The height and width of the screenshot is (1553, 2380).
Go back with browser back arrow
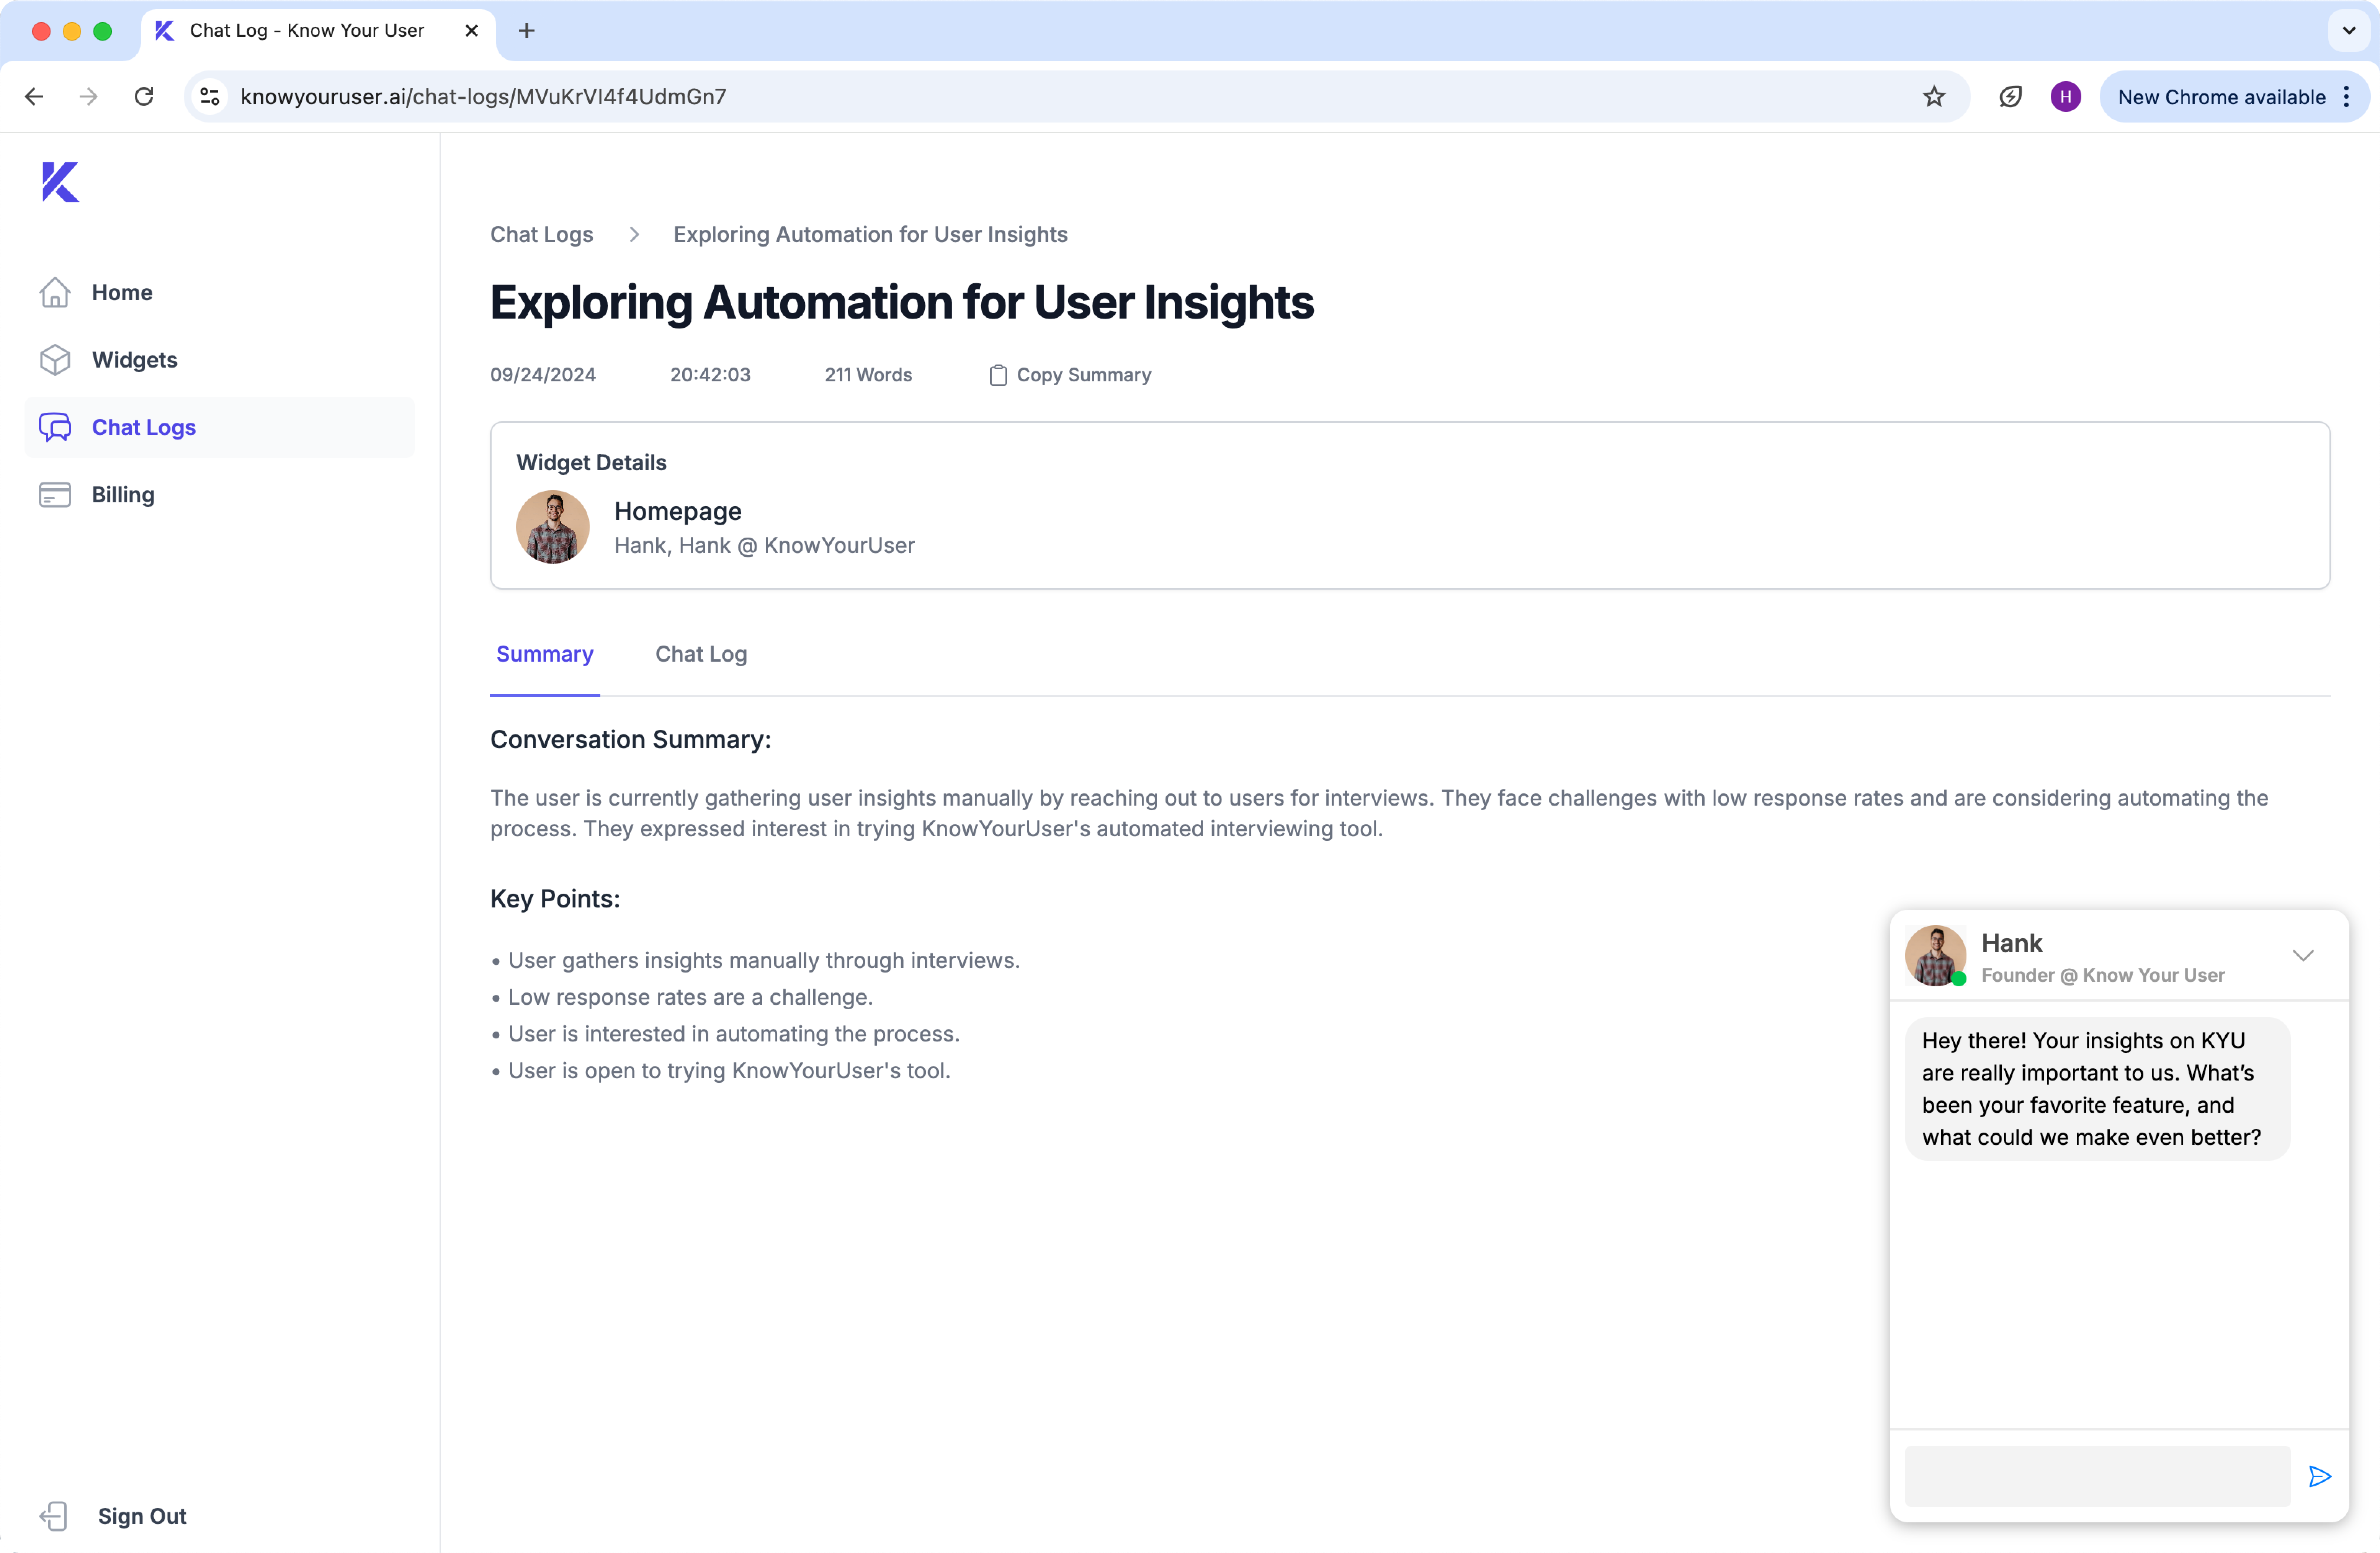tap(34, 96)
